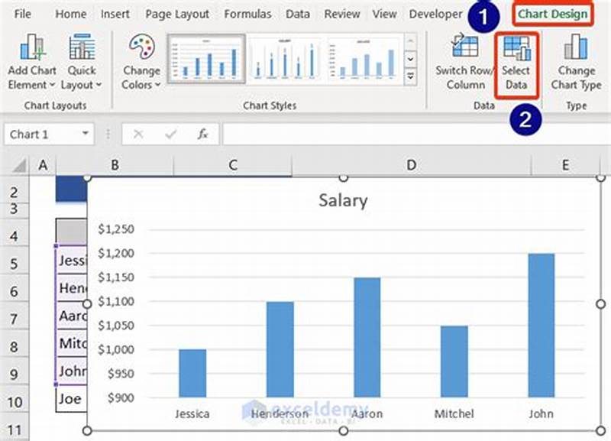Select column D using its header
The image size is (611, 441).
(411, 164)
